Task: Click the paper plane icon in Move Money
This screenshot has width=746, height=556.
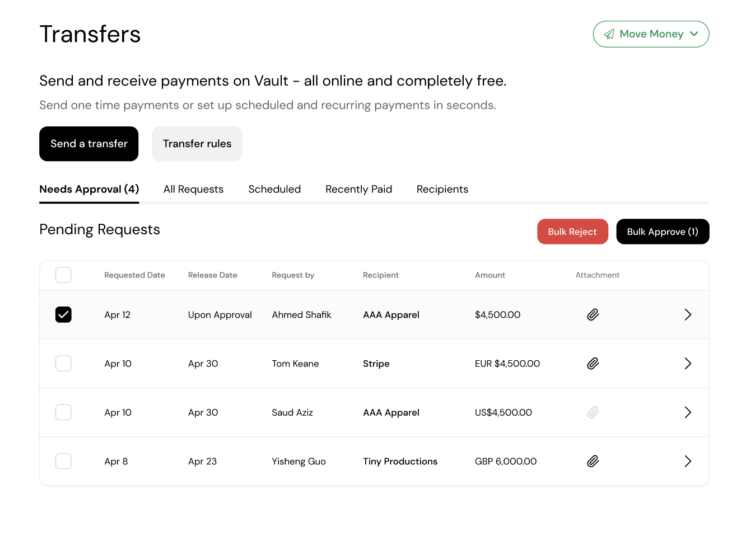Action: tap(609, 35)
